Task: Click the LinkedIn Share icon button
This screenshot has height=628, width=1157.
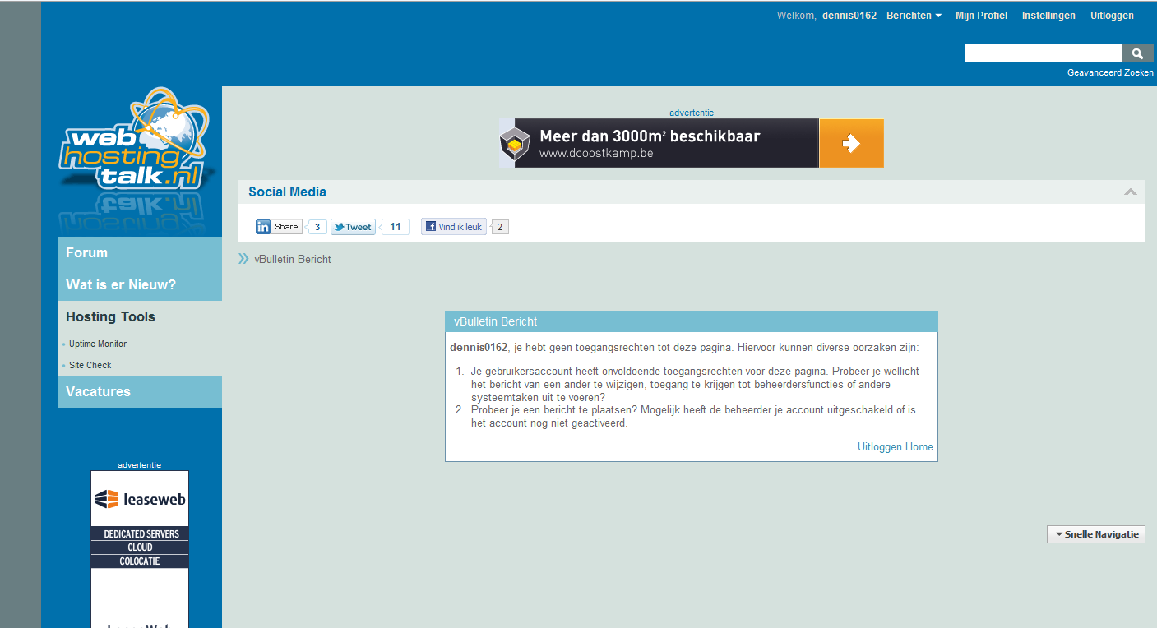Action: click(278, 227)
